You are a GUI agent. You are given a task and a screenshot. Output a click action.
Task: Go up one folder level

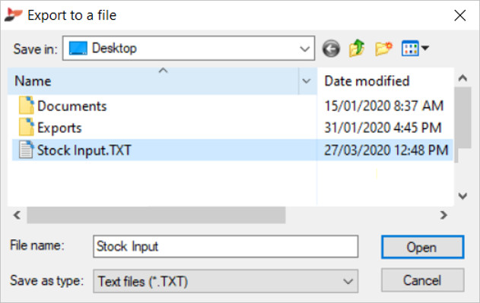point(357,49)
